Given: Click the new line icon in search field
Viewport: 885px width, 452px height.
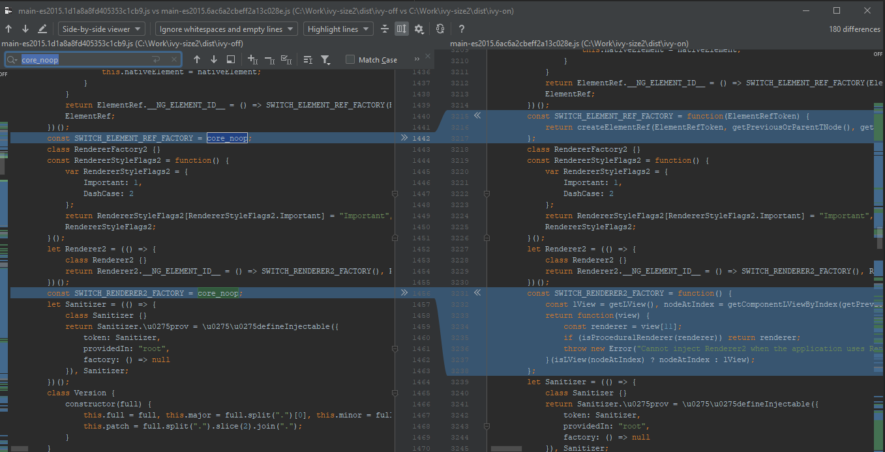Looking at the screenshot, I should pyautogui.click(x=156, y=59).
